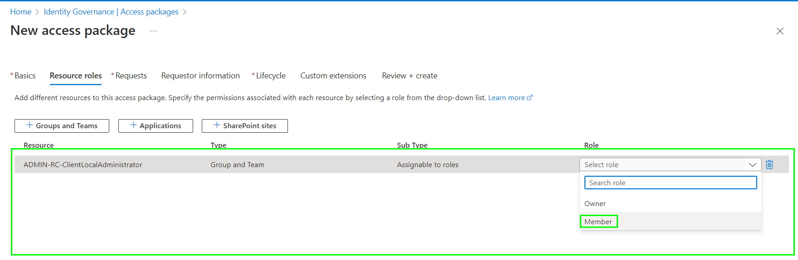Choose Owner from the role list
This screenshot has width=798, height=260.
pos(595,204)
